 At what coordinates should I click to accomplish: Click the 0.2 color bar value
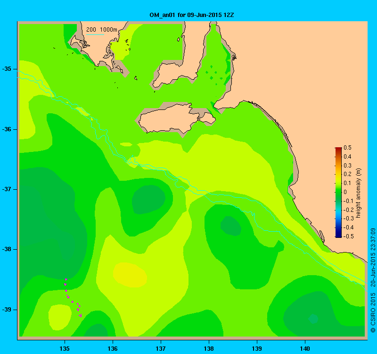point(348,174)
